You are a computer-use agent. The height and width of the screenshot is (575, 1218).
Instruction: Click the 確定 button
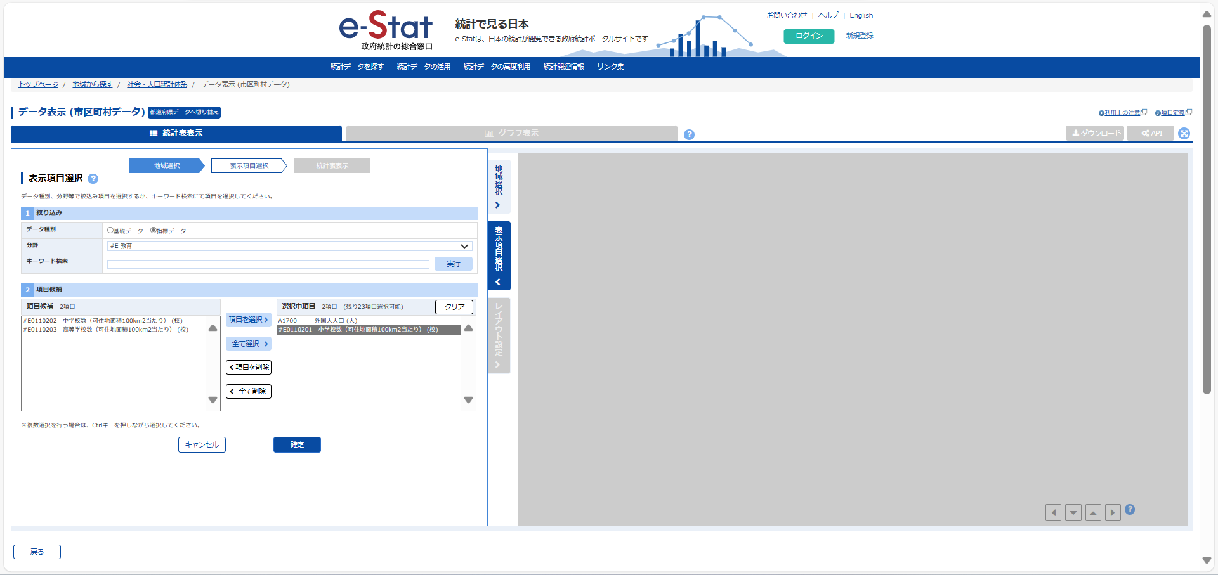[x=297, y=444]
